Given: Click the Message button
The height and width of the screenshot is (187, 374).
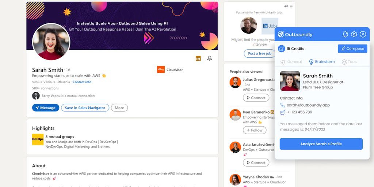Looking at the screenshot, I should point(46,108).
